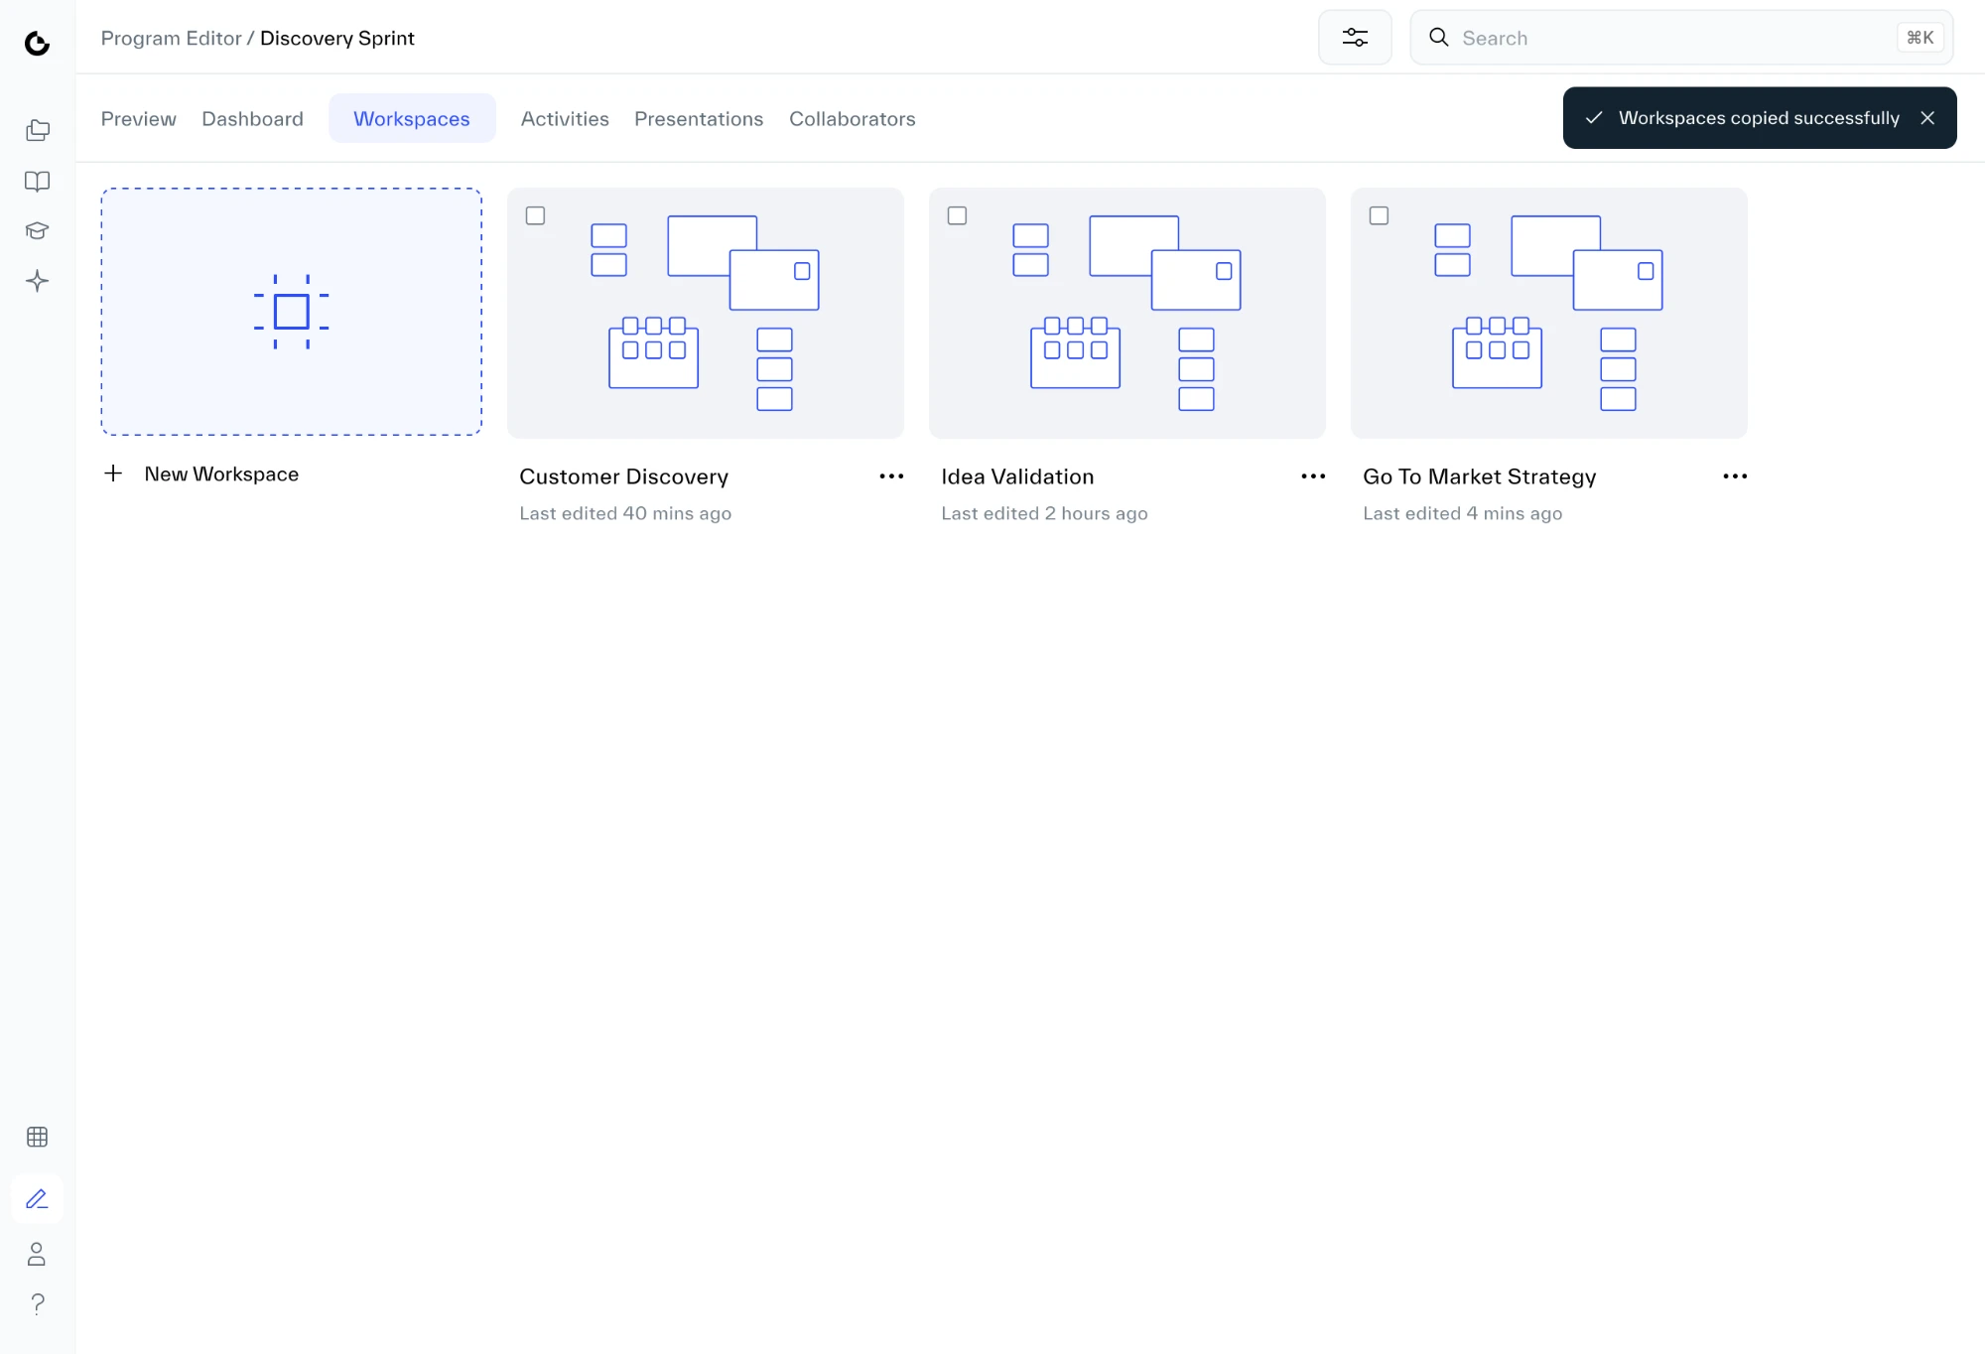The height and width of the screenshot is (1354, 1985).
Task: Click the magnifier search icon
Action: (1438, 38)
